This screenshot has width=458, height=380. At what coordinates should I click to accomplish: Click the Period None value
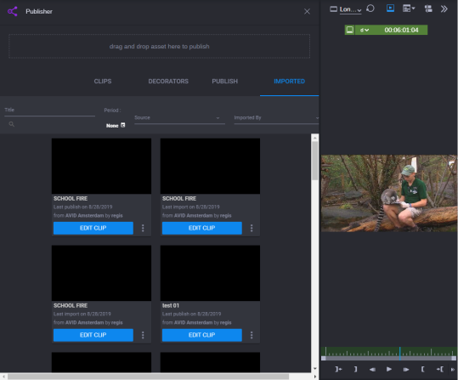112,126
